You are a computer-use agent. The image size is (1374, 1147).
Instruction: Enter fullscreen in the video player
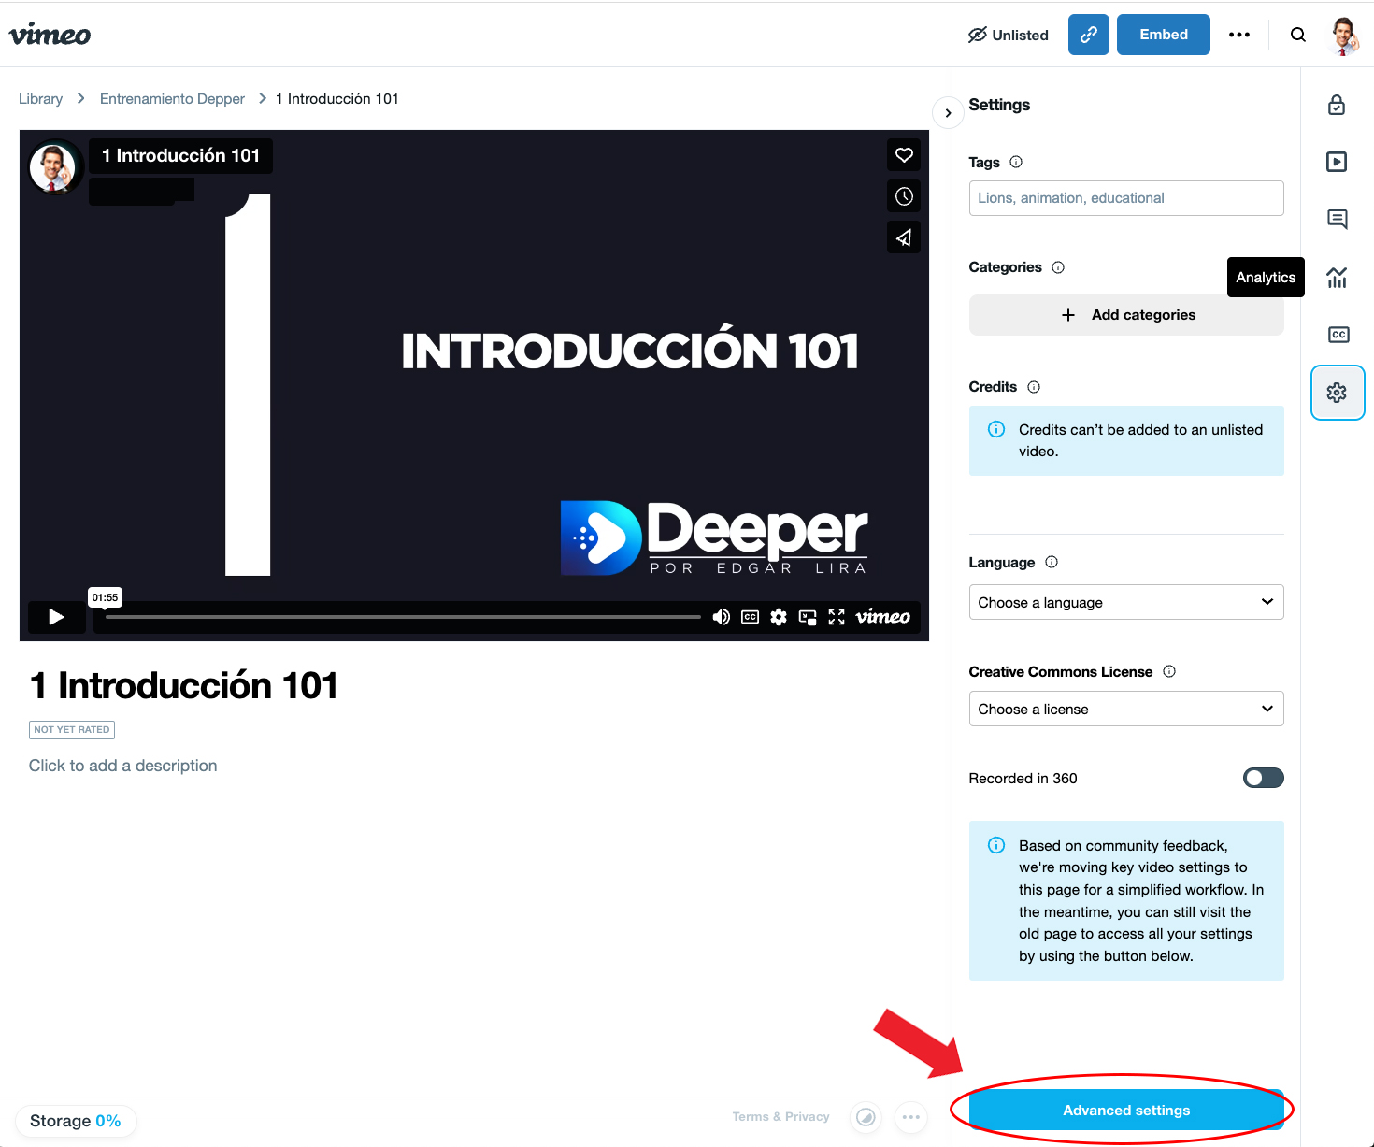coord(837,617)
